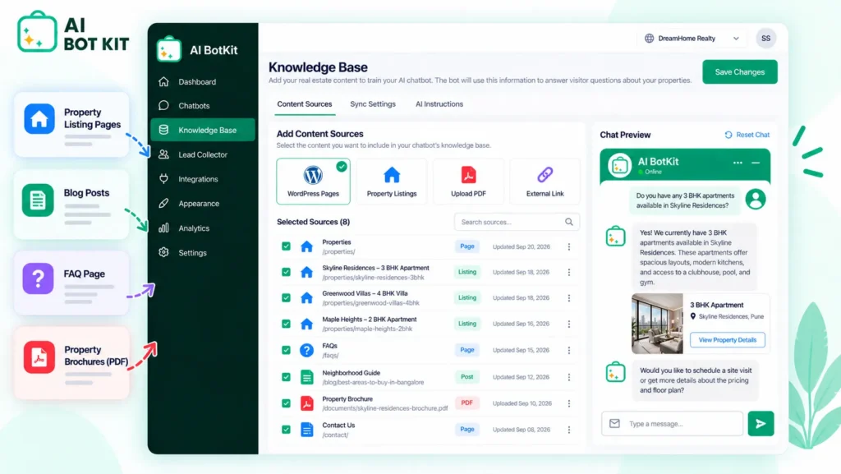This screenshot has width=841, height=474.
Task: Click the location pin icon by Skyline Residences
Action: [x=693, y=316]
